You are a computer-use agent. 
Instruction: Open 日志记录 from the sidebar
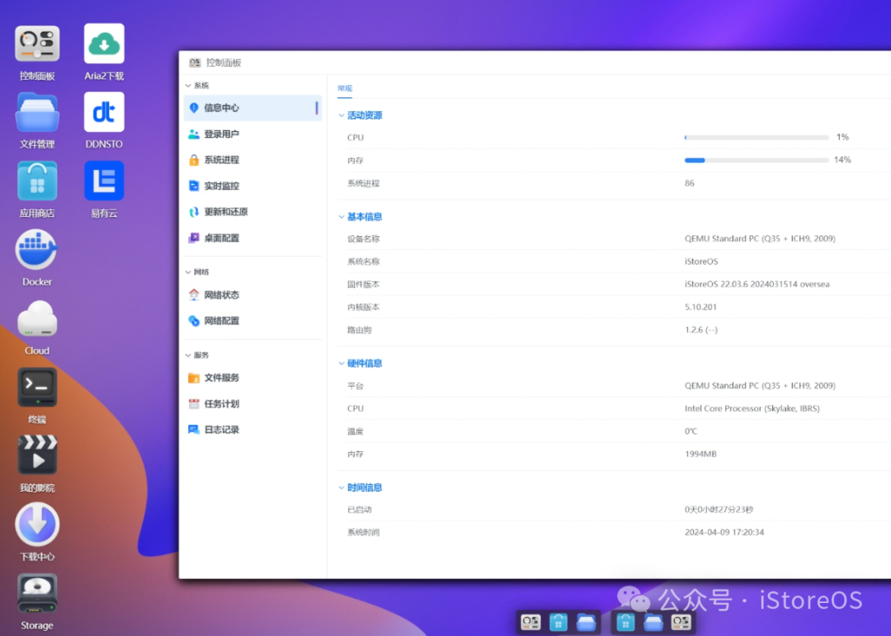pyautogui.click(x=221, y=430)
